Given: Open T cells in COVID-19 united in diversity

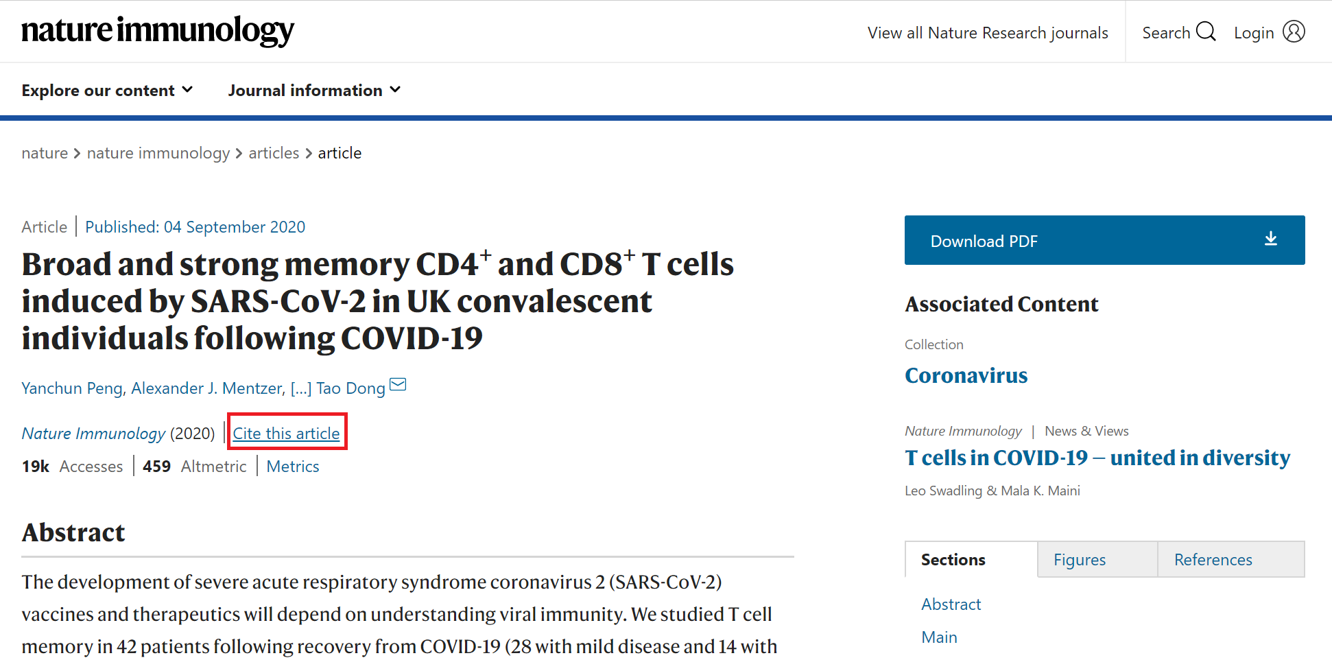Looking at the screenshot, I should [x=1097, y=458].
